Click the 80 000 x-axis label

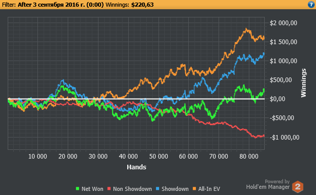point(249,157)
